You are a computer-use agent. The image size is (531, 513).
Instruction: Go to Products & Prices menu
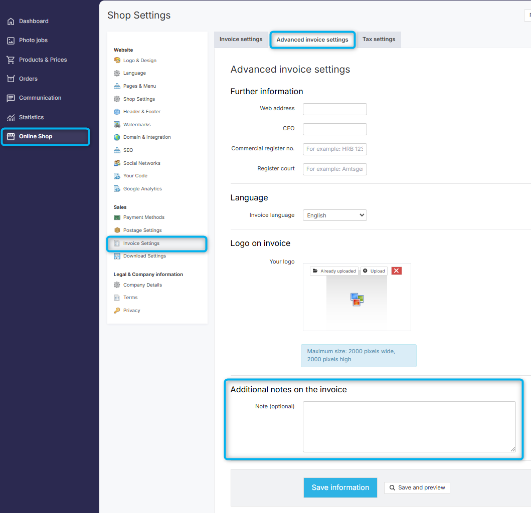[43, 60]
